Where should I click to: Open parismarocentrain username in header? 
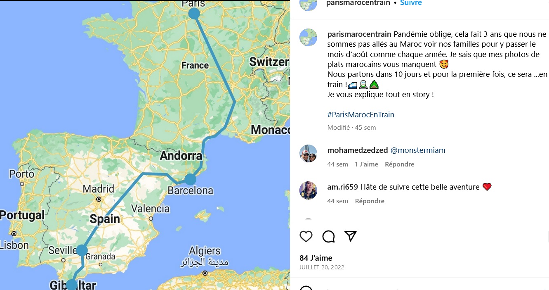pos(358,3)
